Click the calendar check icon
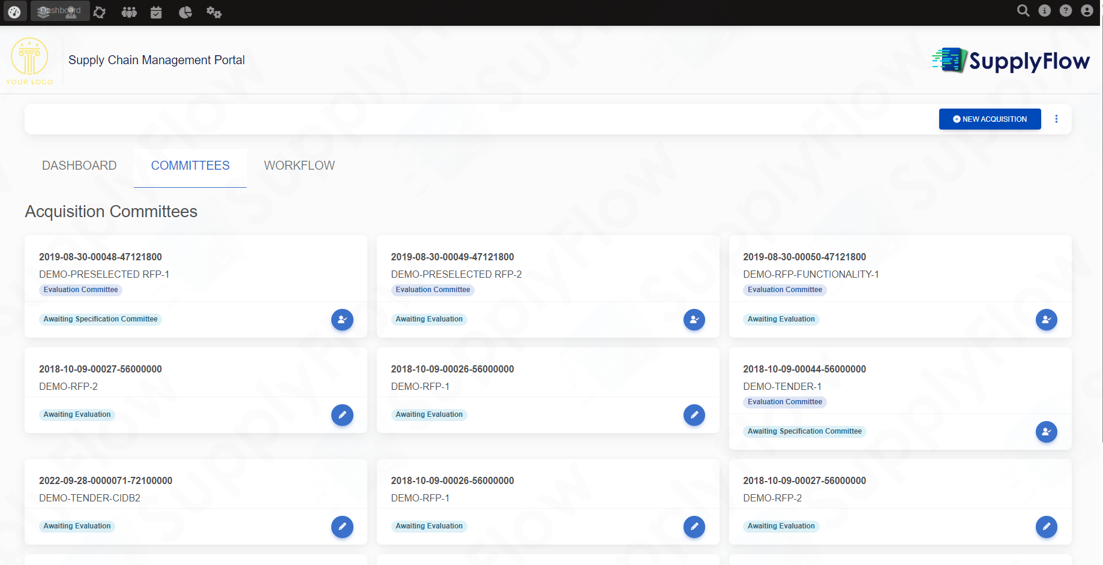Image resolution: width=1103 pixels, height=565 pixels. [156, 12]
